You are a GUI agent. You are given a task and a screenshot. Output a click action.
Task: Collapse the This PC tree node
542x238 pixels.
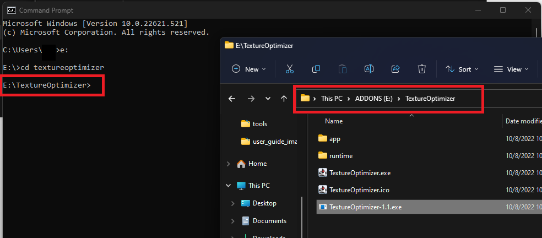[229, 186]
